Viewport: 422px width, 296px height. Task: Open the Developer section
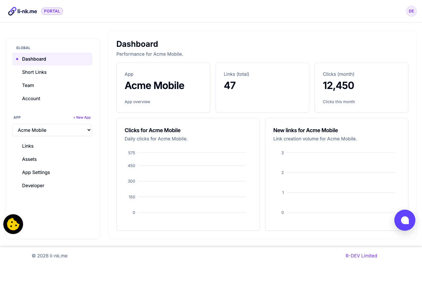pyautogui.click(x=52, y=186)
